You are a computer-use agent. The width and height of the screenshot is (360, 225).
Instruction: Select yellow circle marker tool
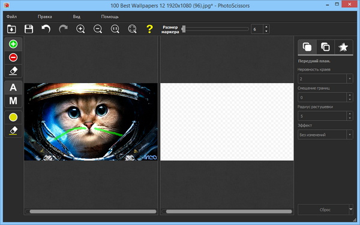point(13,117)
